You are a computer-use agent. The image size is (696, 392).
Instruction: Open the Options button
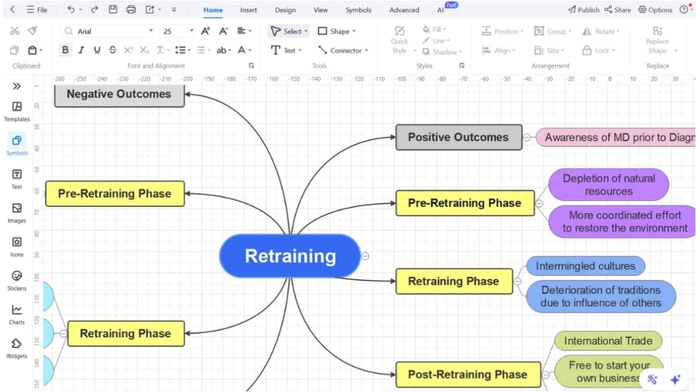(655, 10)
